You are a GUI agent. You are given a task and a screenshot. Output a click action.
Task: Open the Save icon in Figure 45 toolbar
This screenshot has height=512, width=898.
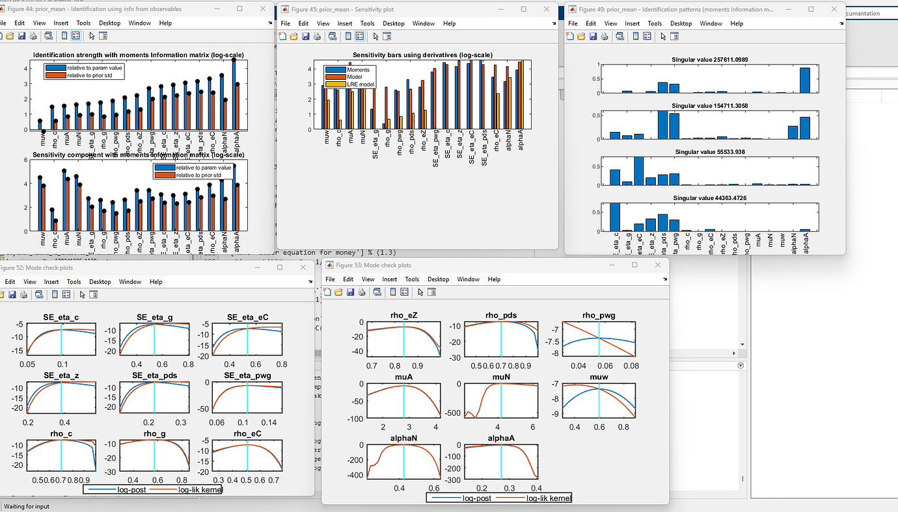tap(306, 37)
